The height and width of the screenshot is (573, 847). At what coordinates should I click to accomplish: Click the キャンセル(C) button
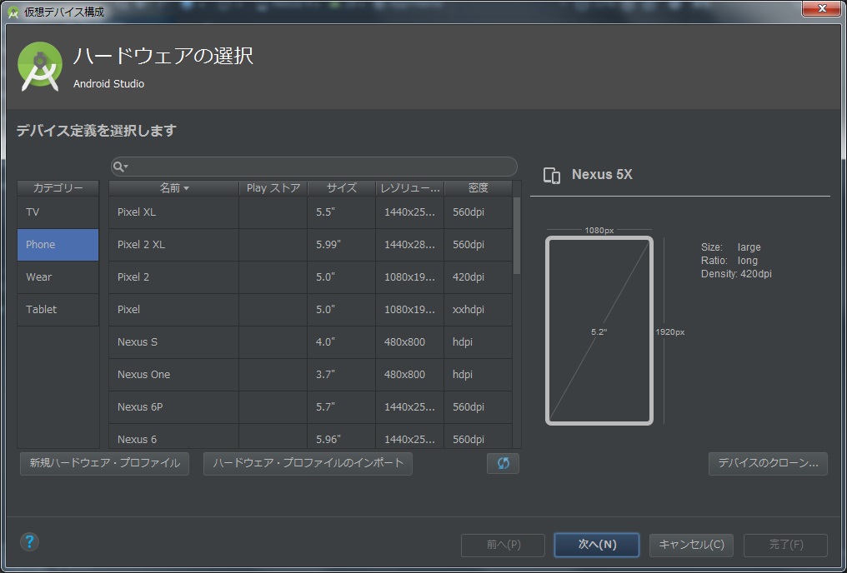691,545
